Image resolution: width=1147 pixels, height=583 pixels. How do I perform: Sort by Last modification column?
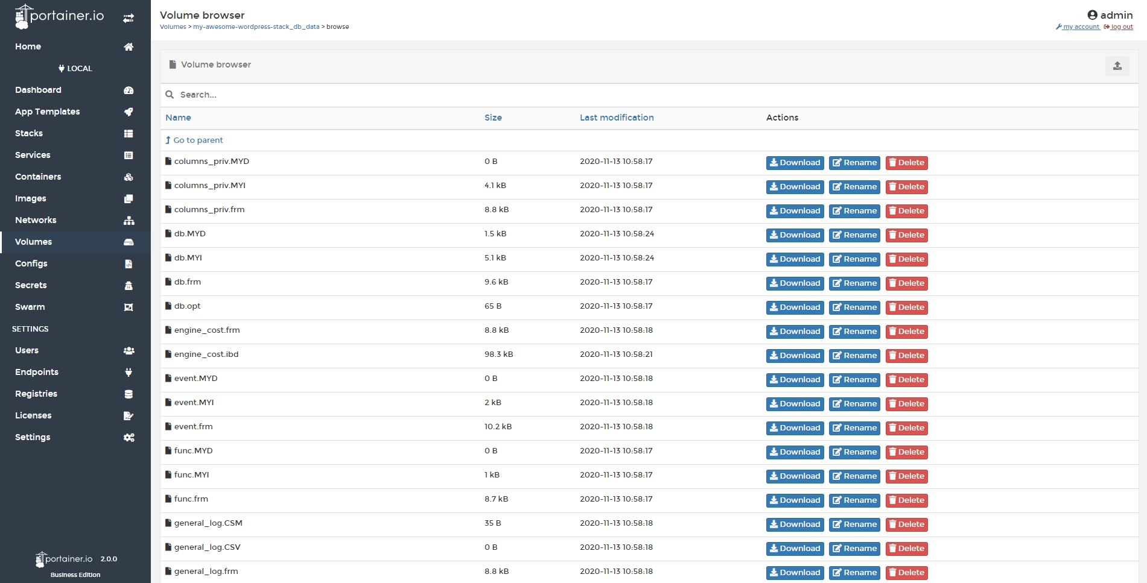(616, 118)
